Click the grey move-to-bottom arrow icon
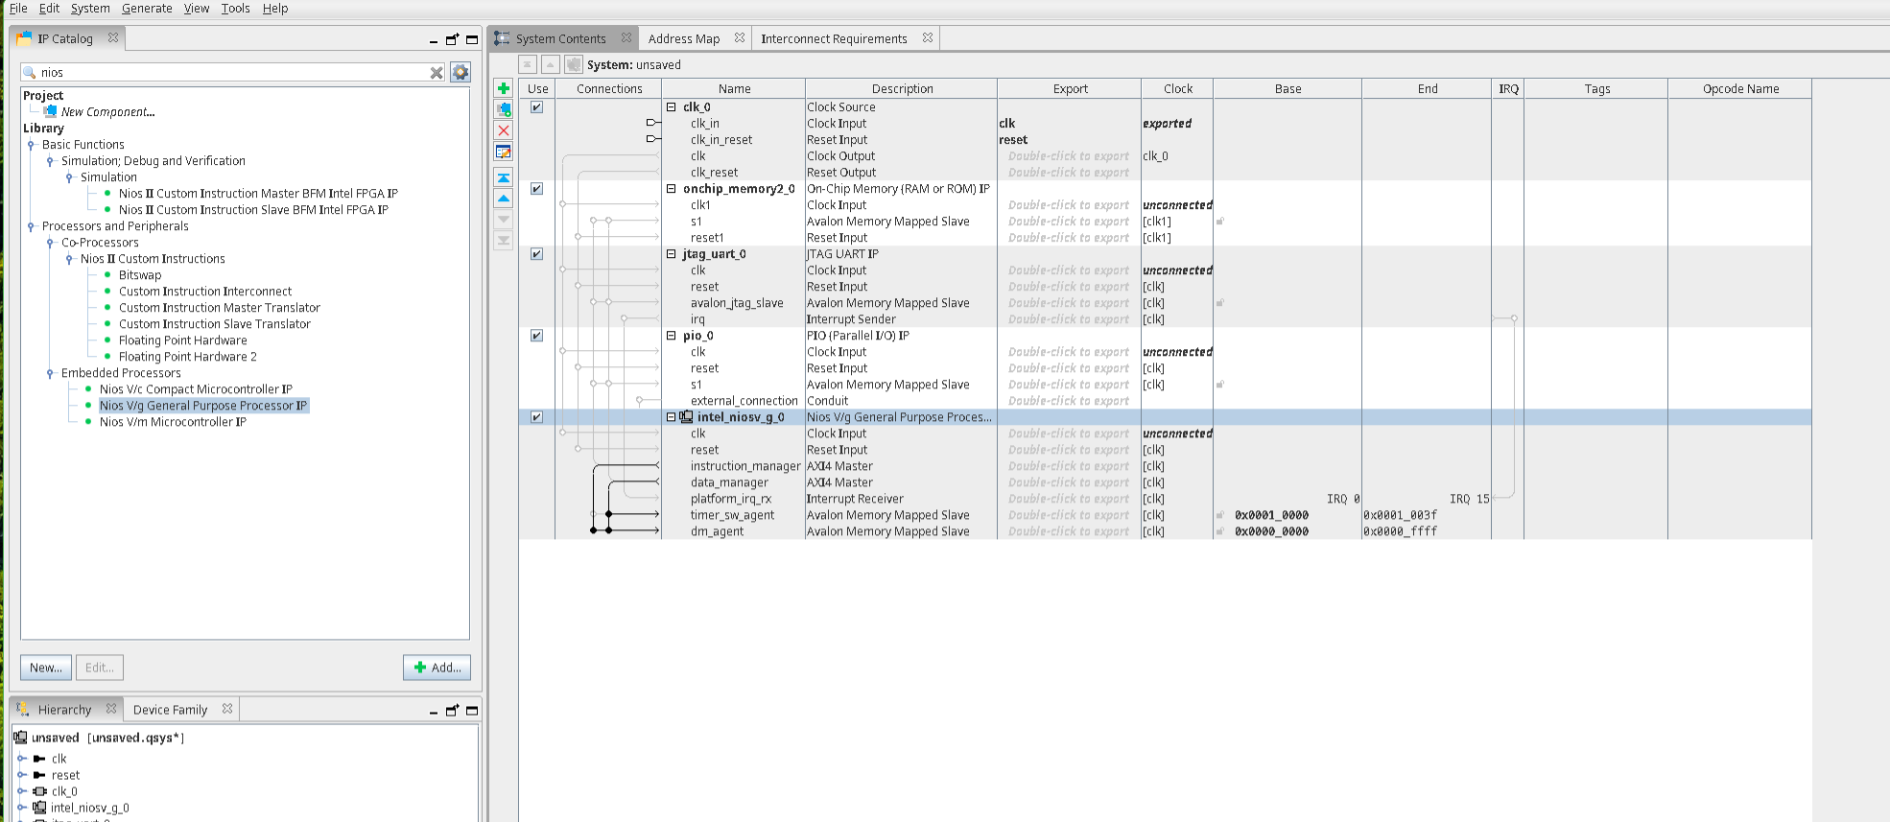This screenshot has width=1890, height=822. pos(504,241)
